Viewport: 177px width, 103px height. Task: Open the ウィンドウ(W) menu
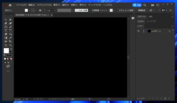click(x=95, y=5)
